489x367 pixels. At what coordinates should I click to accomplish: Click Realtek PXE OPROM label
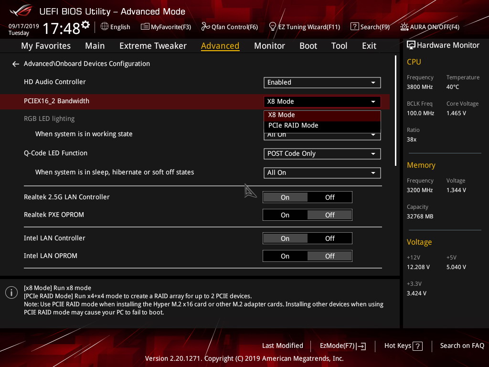[x=53, y=215]
